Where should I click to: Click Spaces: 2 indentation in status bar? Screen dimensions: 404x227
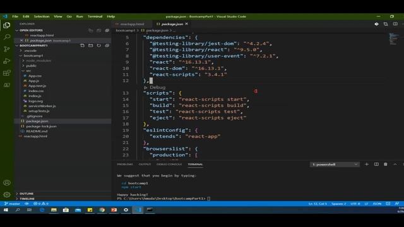point(338,204)
